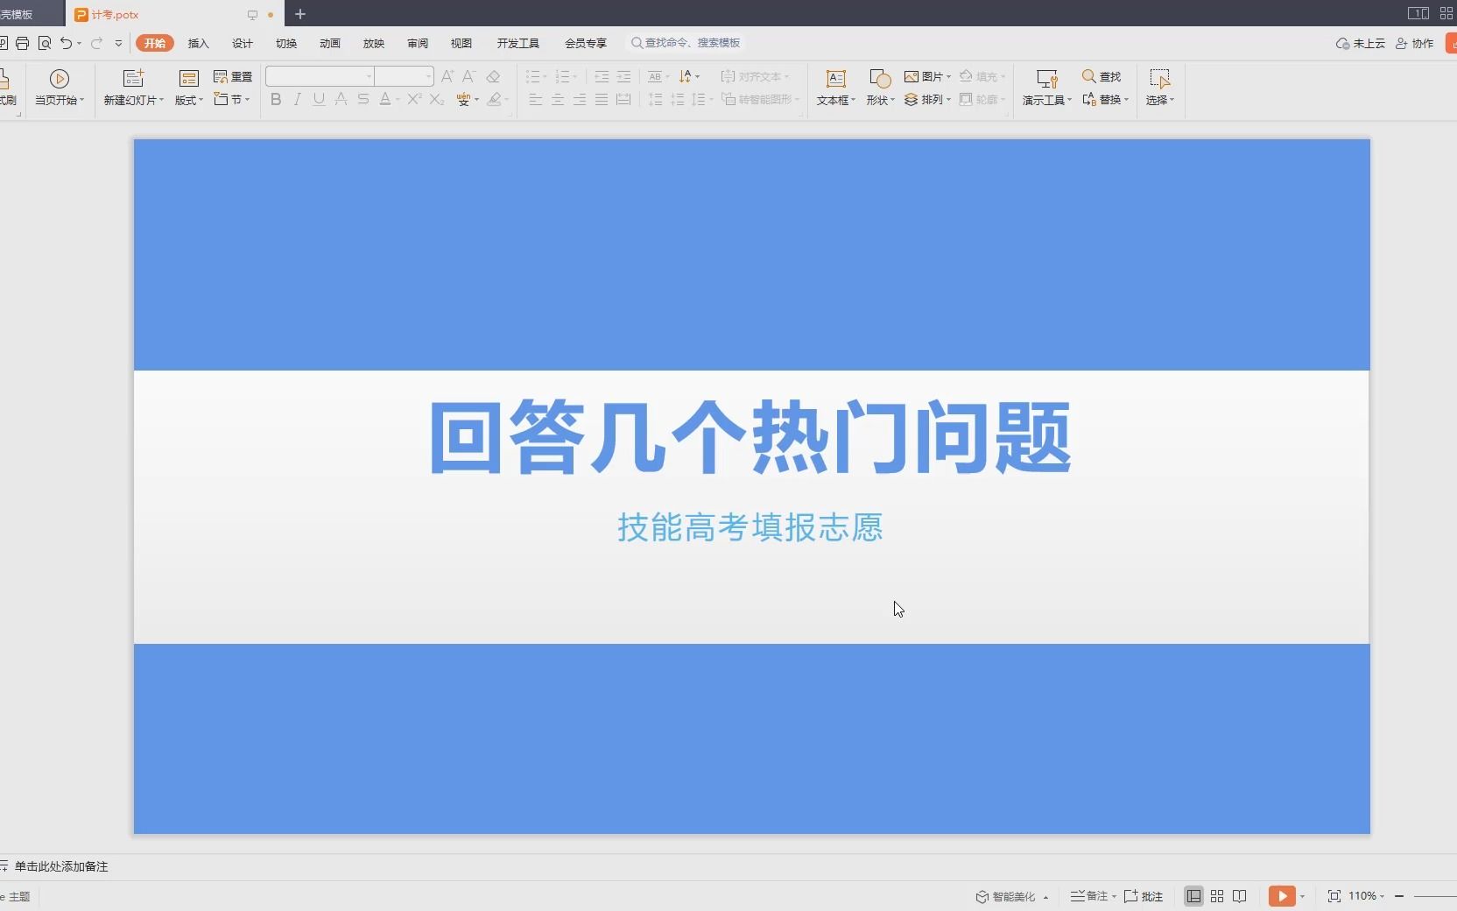
Task: Click the Picture (图片) insert icon
Action: (912, 76)
